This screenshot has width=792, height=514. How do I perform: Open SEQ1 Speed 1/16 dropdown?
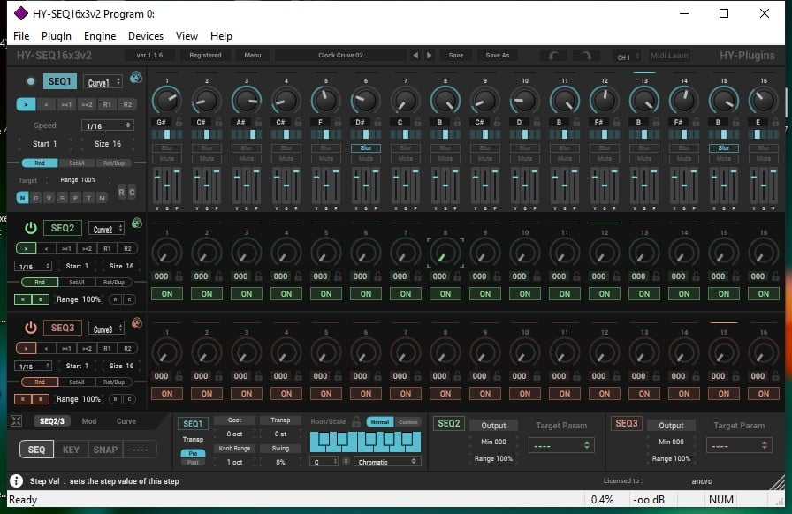tap(108, 125)
